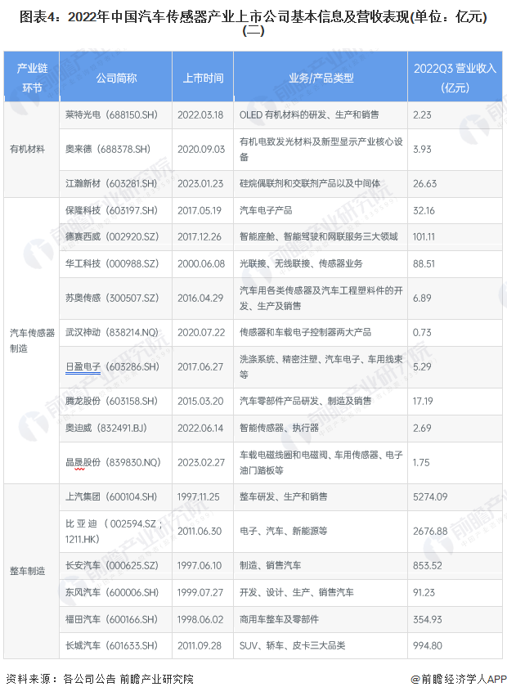
Task: Click 长城汽车（601633.SH）company cell
Action: [x=116, y=646]
